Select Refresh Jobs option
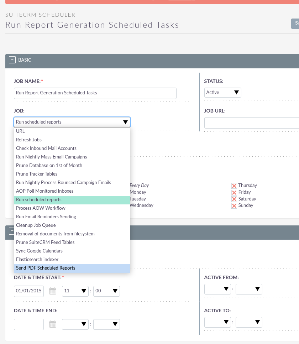Viewport: 299px width, 344px height. (x=72, y=140)
